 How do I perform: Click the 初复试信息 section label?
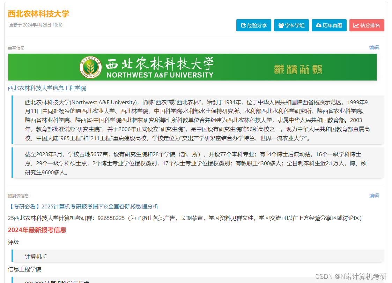click(18, 196)
